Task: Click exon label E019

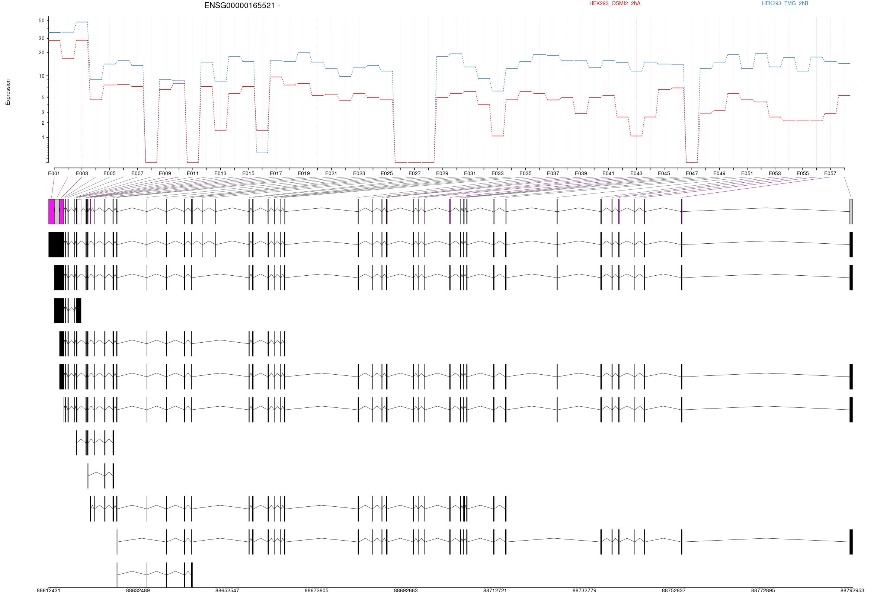Action: (x=304, y=173)
